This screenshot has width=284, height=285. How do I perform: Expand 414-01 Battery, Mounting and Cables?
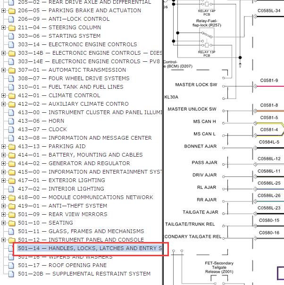click(3, 155)
